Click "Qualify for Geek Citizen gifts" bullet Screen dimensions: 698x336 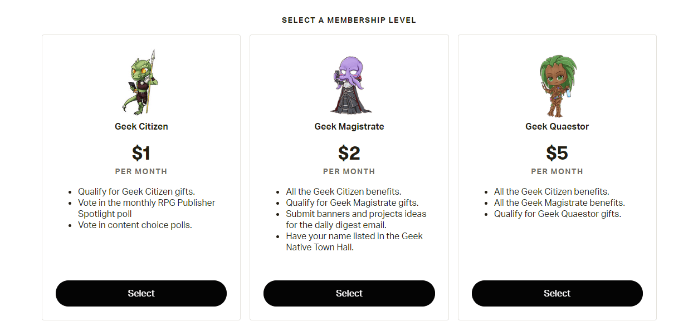[x=136, y=191]
